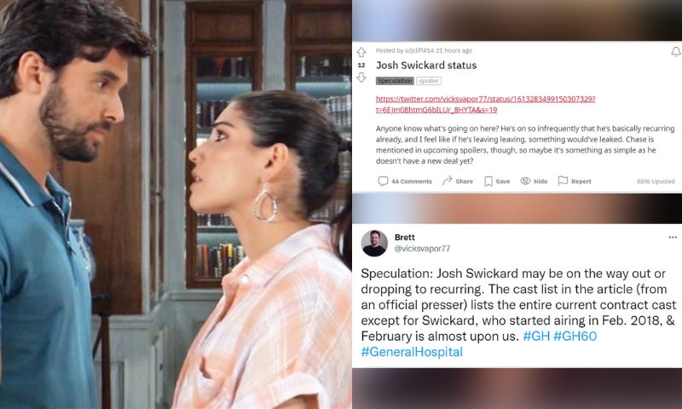Click the Speculation flair tag
This screenshot has width=682, height=409.
coord(395,81)
